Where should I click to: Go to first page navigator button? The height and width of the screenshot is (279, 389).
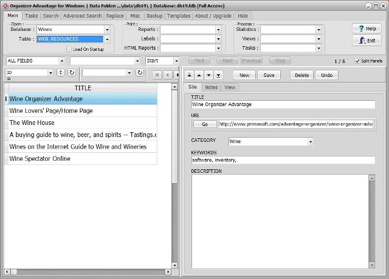pyautogui.click(x=157, y=75)
